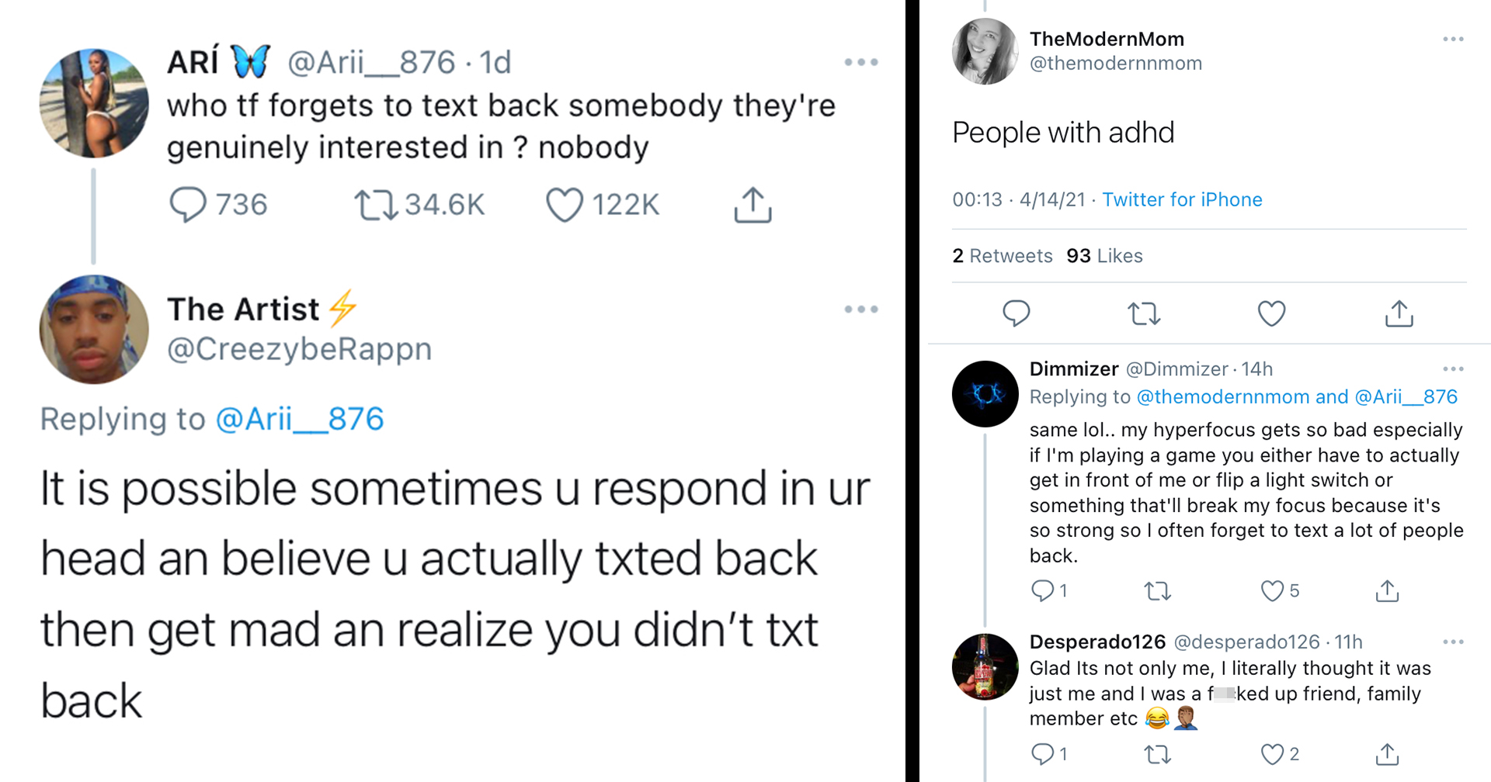Viewport: 1491px width, 782px height.
Task: Retweet TheModernMom's 'People with adhd' tweet
Action: (x=1143, y=313)
